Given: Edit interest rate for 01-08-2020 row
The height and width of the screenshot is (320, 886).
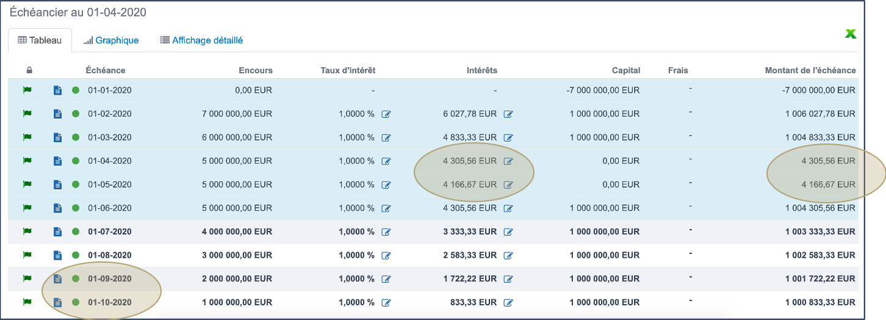Looking at the screenshot, I should coord(386,255).
